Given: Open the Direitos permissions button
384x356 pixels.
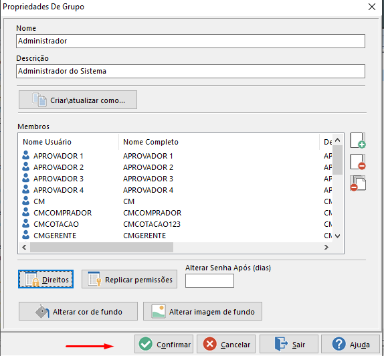Looking at the screenshot, I should (45, 279).
